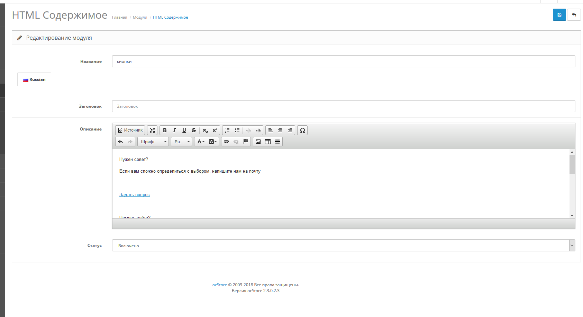Viewport: 583px width, 317px height.
Task: Click the Задать вопрос link
Action: point(135,195)
